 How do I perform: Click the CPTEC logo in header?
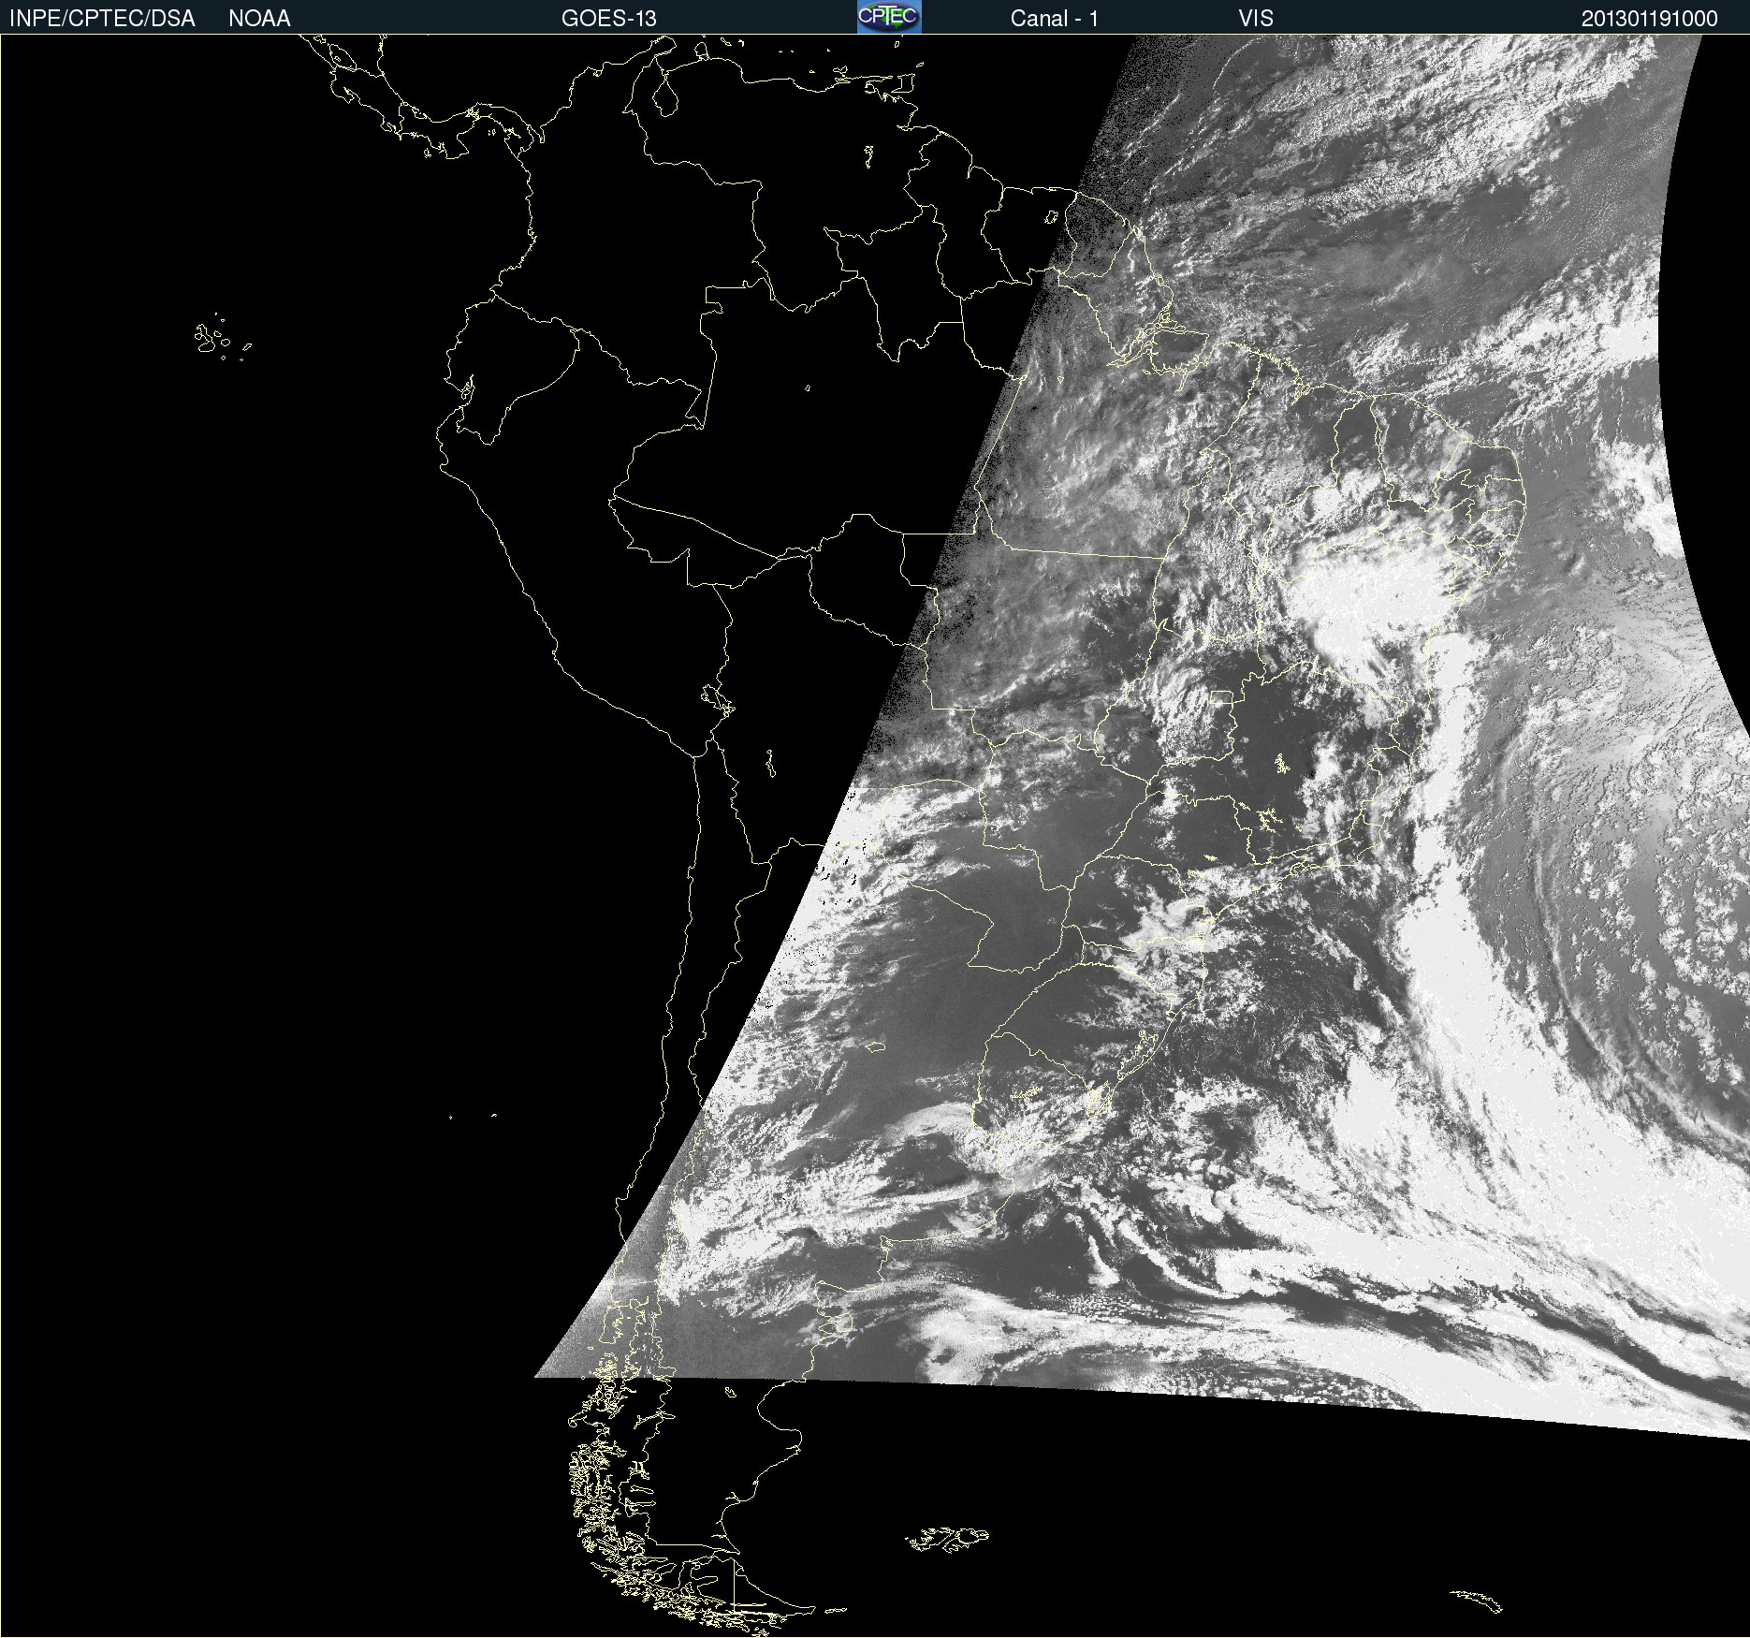[889, 17]
